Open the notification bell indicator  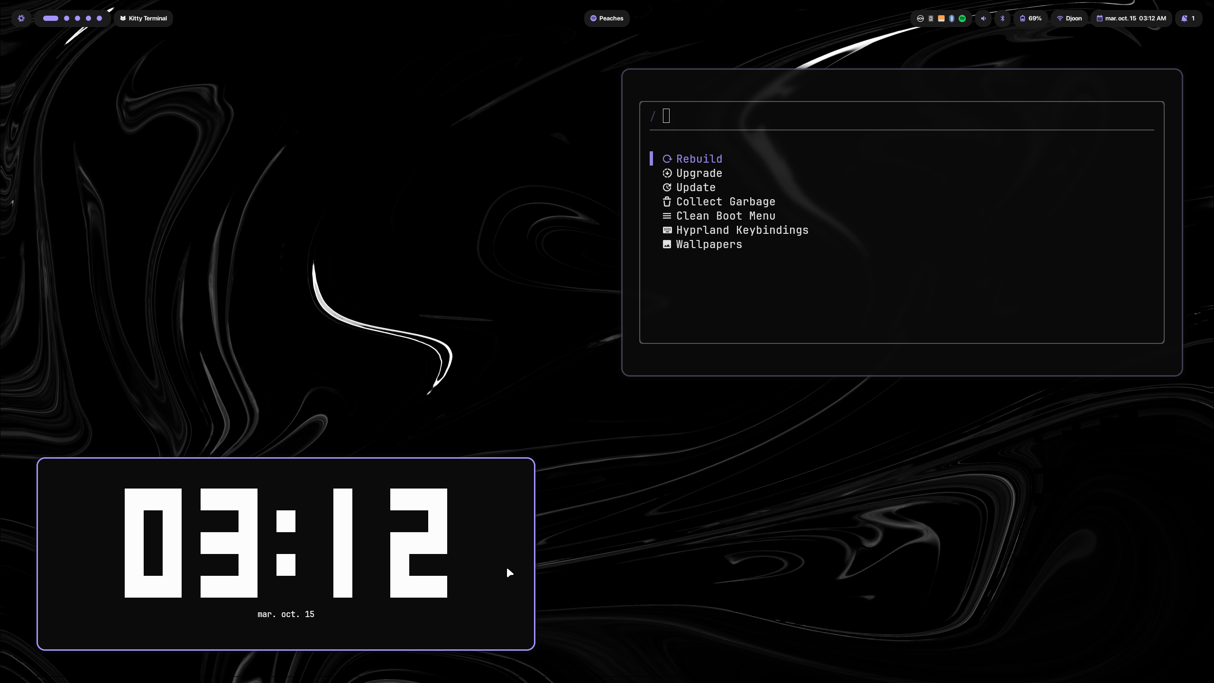click(x=1188, y=18)
